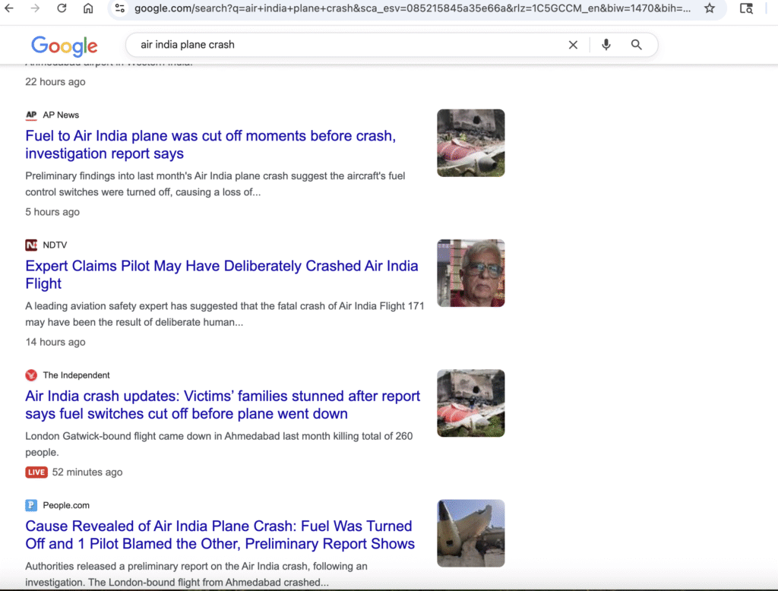The width and height of the screenshot is (778, 591).
Task: Open The Independent crash updates headline
Action: click(223, 405)
